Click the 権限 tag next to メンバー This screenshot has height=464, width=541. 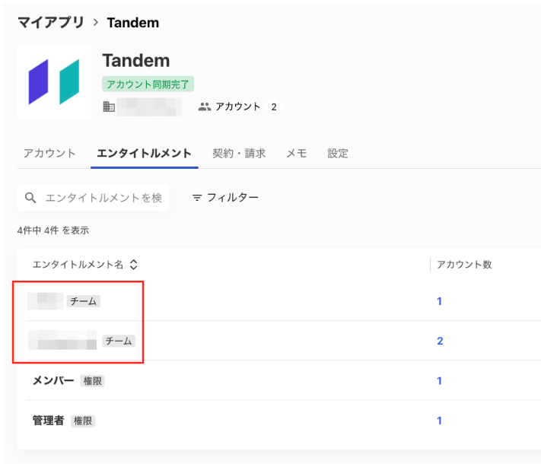point(93,381)
